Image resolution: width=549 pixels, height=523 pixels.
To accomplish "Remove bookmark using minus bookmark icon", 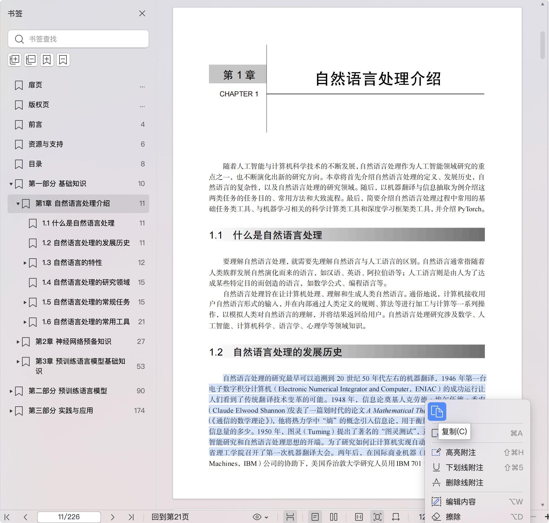I will tap(63, 60).
